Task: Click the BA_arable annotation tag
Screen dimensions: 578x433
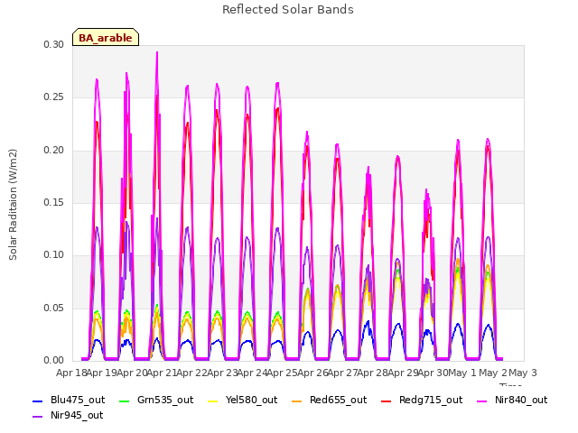Action: pos(106,37)
